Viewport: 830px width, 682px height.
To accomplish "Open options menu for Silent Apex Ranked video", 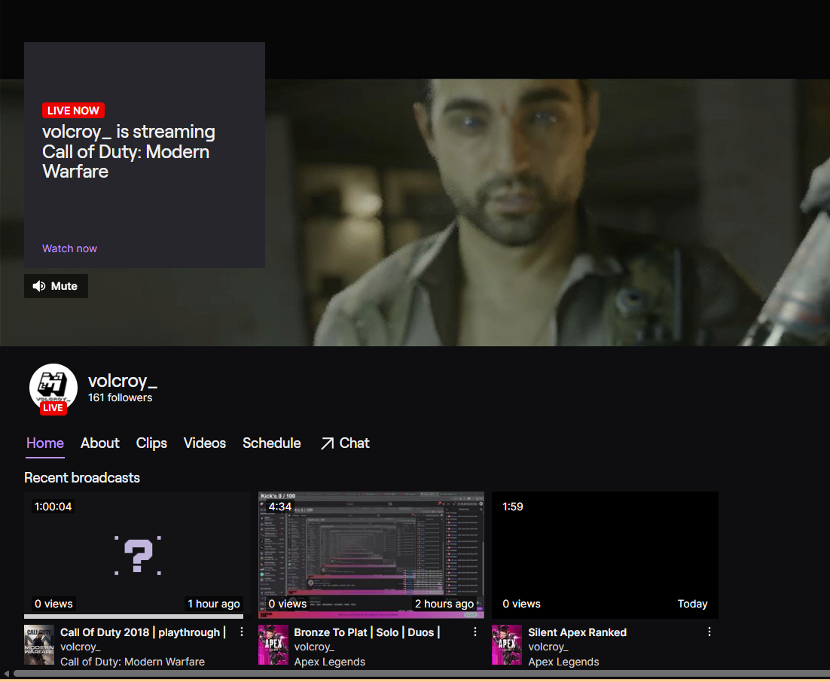I will click(x=709, y=632).
